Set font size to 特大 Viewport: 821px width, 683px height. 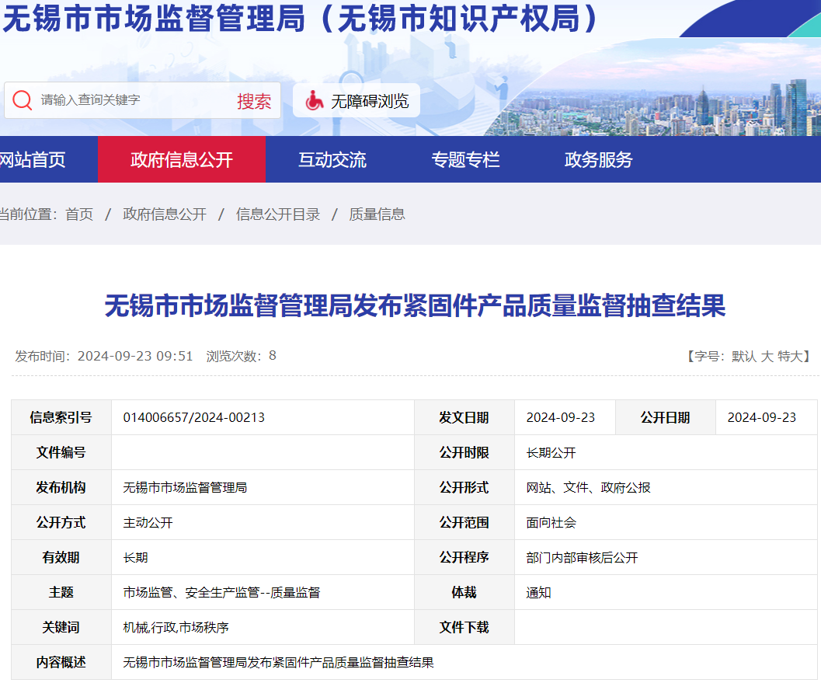[x=790, y=357]
